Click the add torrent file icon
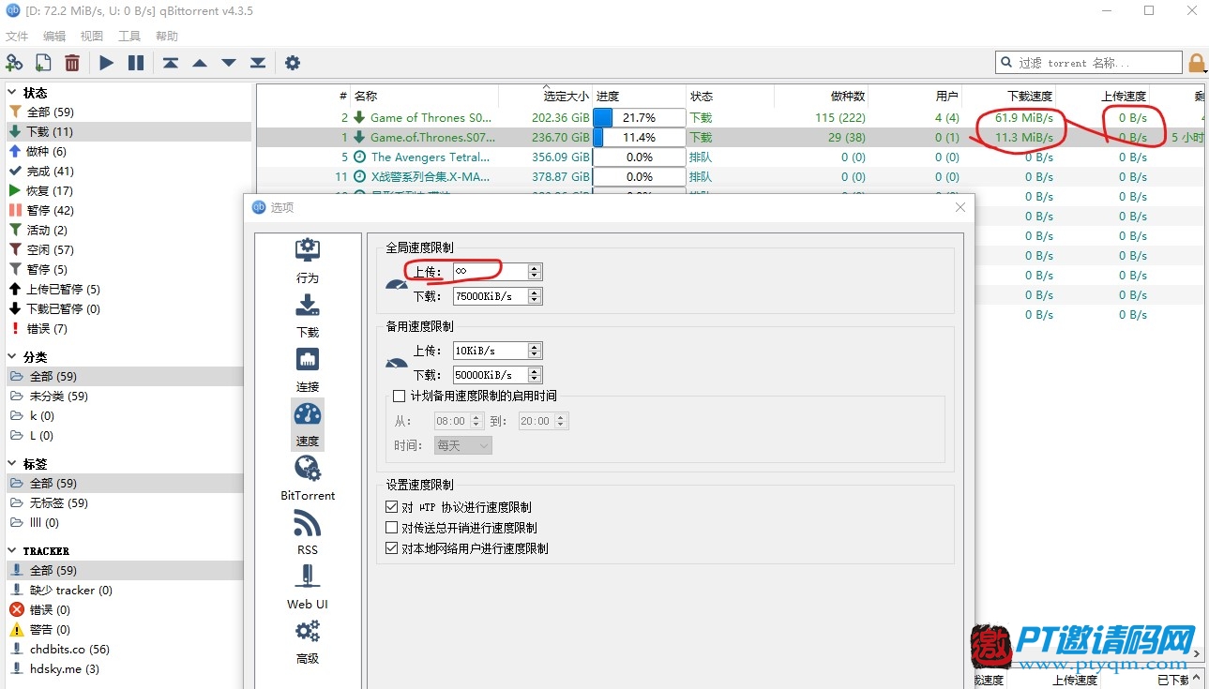Screen dimensions: 1209x689 coord(43,63)
